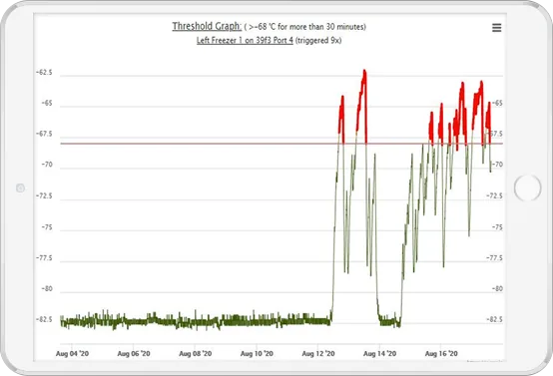Screen dimensions: 553x376
Task: Click the Aug 08 '20 axis label
Action: click(x=196, y=353)
